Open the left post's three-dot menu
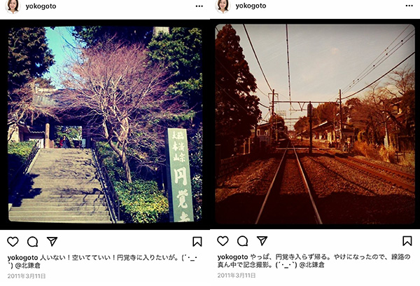420x286 pixels. click(199, 6)
